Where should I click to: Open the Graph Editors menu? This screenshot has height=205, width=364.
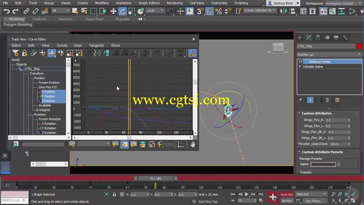coord(149,3)
